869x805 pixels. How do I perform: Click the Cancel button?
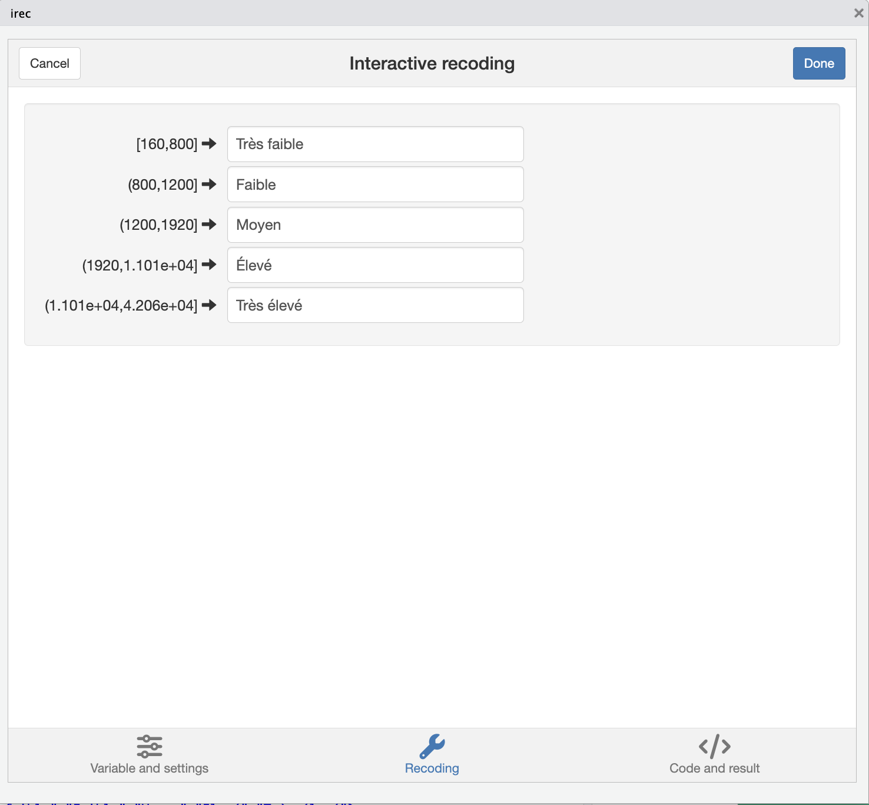coord(49,63)
